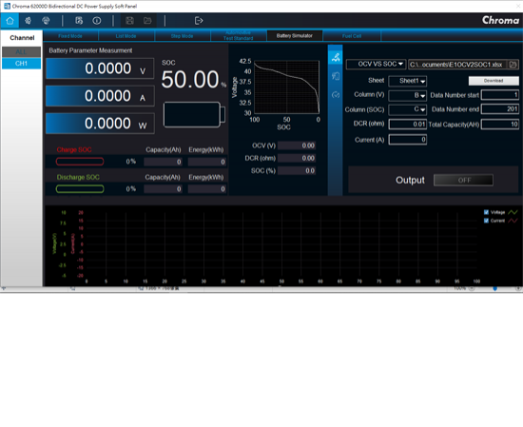Click the Home icon in toolbar
Screen dimensions: 523x427
tap(10, 21)
